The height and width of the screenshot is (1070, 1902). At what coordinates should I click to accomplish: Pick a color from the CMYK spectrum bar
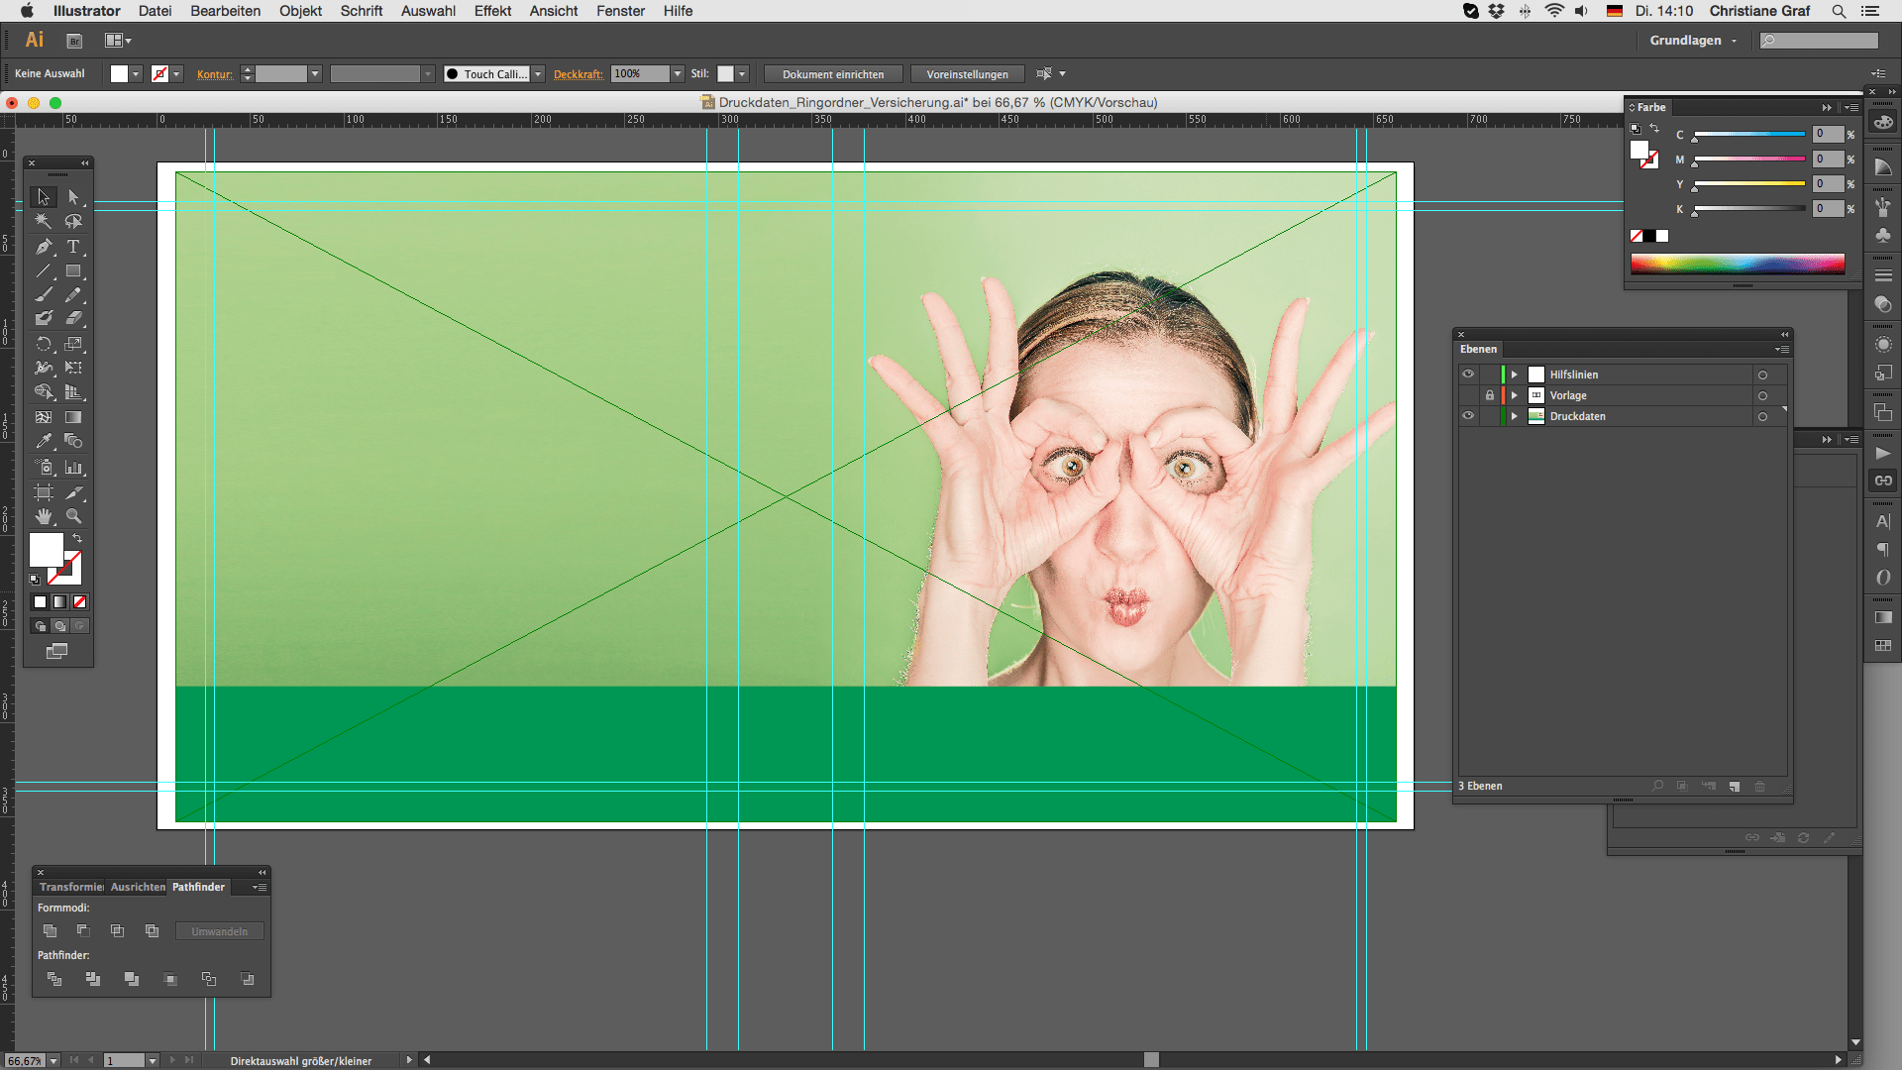point(1738,264)
